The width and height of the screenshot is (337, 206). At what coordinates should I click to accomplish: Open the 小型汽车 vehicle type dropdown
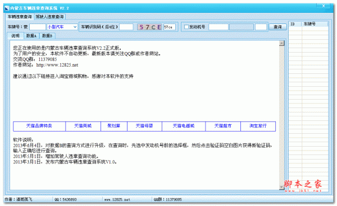click(x=62, y=27)
